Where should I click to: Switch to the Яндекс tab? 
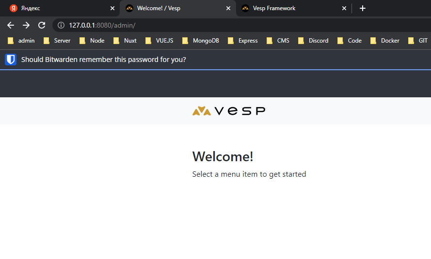coord(60,8)
